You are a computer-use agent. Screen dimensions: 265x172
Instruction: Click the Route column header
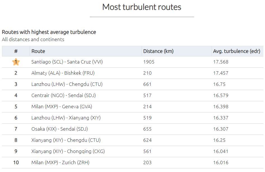point(38,51)
